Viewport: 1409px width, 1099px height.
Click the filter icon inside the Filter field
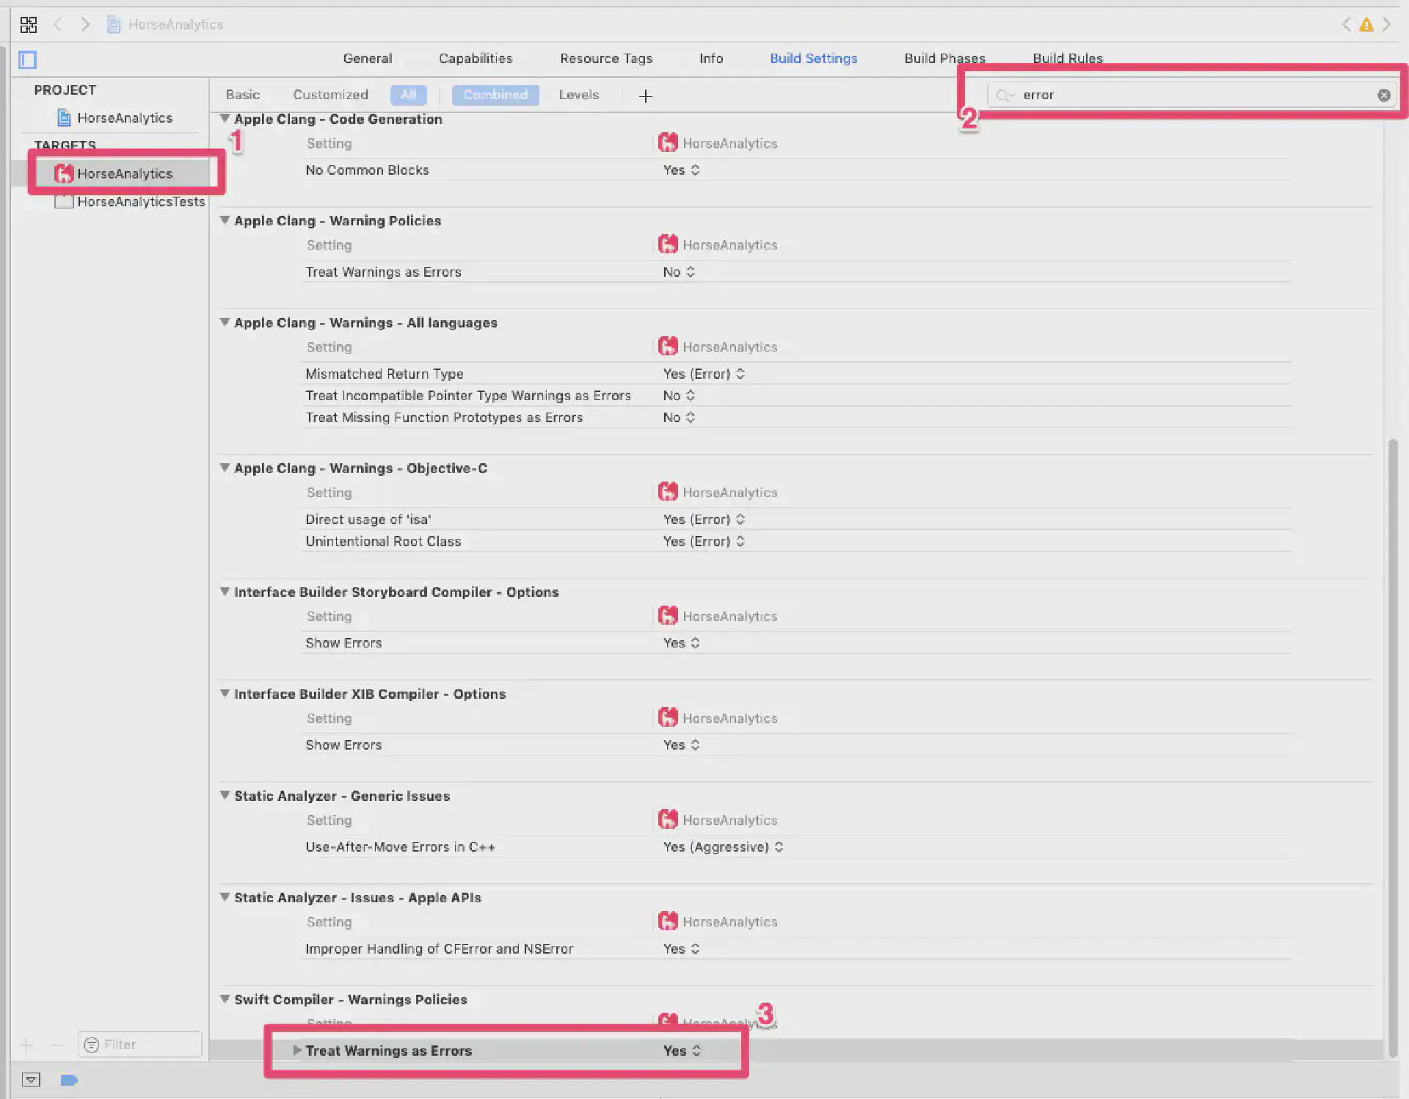point(92,1044)
